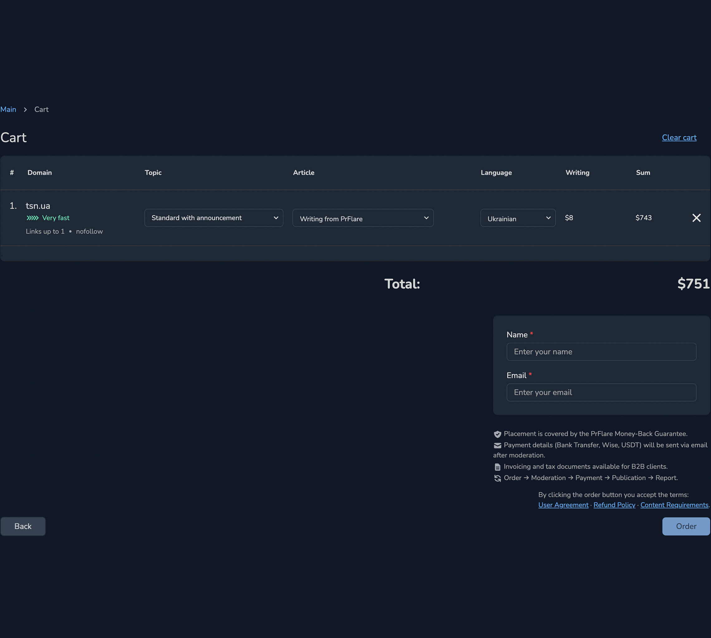Click the invoicing document icon
Image resolution: width=711 pixels, height=638 pixels.
pyautogui.click(x=497, y=467)
